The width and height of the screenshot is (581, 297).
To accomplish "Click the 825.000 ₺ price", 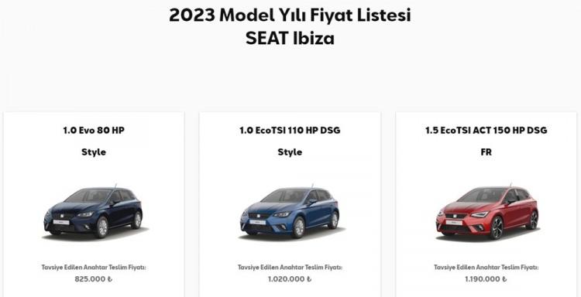I will pyautogui.click(x=94, y=279).
